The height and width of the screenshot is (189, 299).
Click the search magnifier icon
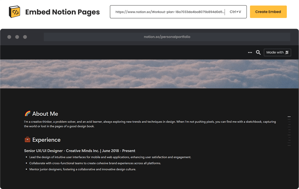point(258,52)
